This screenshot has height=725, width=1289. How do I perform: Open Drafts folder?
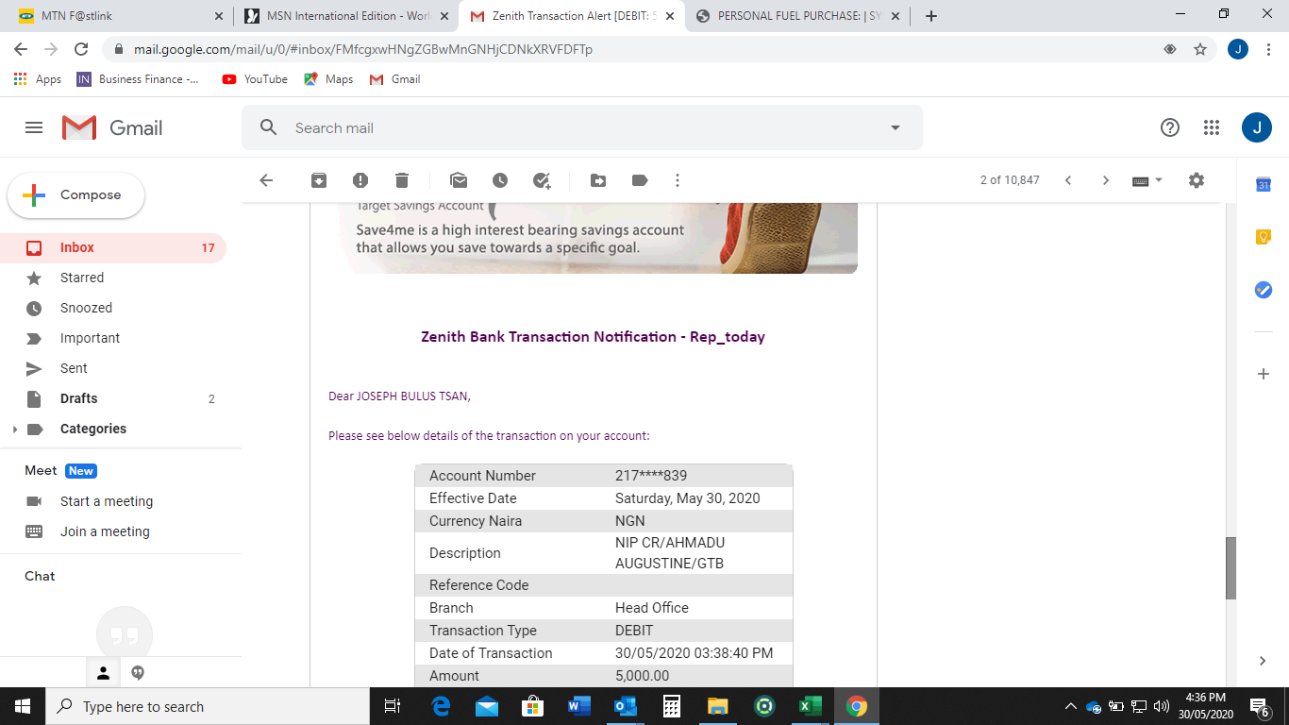coord(113,398)
